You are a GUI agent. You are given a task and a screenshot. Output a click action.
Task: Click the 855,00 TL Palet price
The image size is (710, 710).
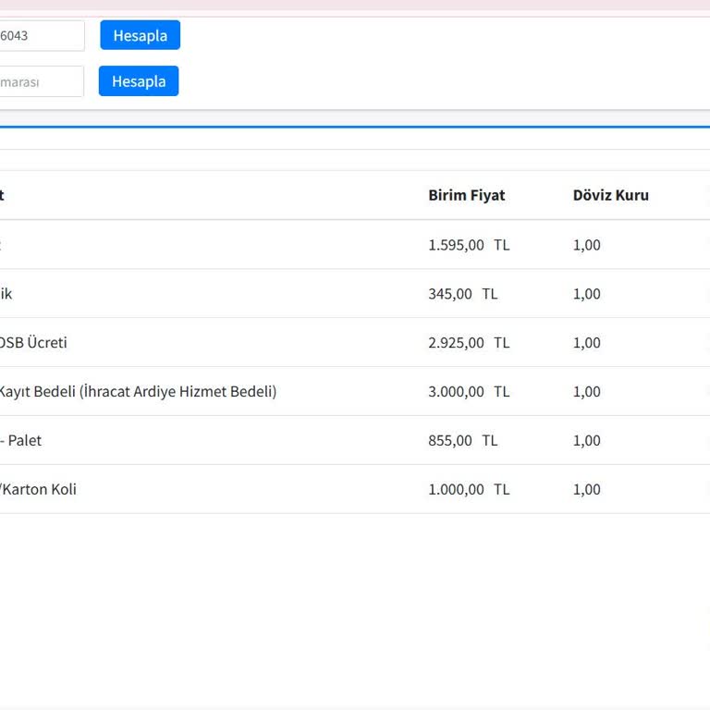[x=462, y=441]
